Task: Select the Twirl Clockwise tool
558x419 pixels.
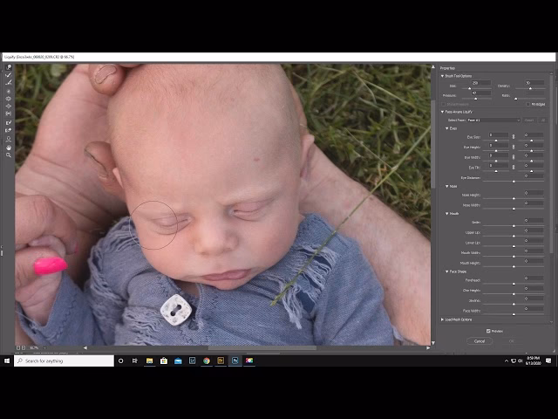Action: tap(9, 92)
